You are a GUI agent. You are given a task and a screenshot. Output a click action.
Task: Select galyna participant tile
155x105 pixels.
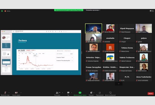(x=144, y=38)
